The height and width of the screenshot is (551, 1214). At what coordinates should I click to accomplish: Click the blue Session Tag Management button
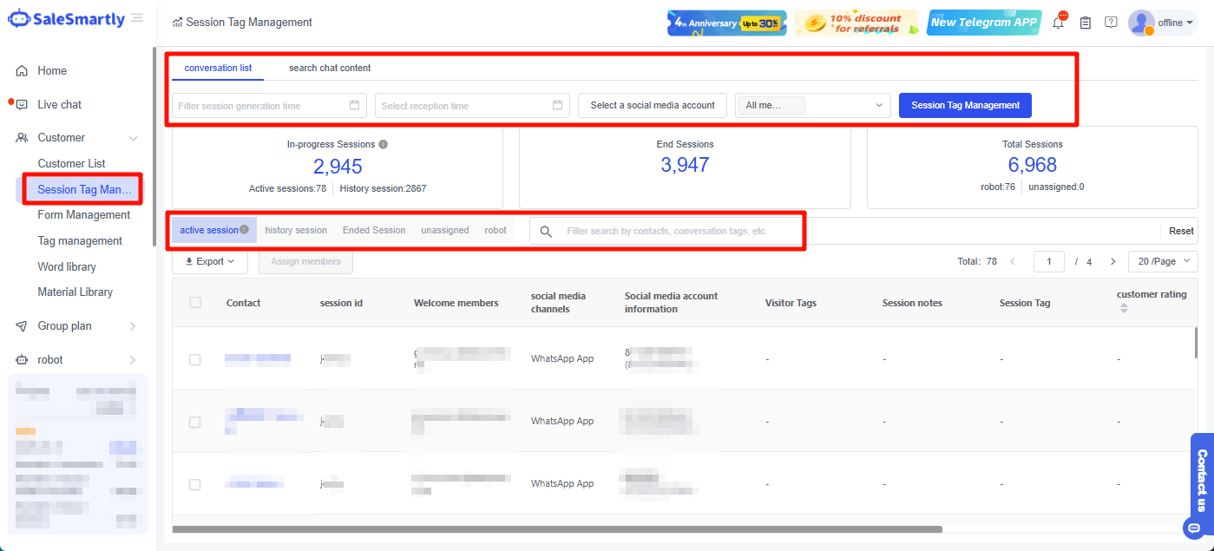click(x=965, y=105)
